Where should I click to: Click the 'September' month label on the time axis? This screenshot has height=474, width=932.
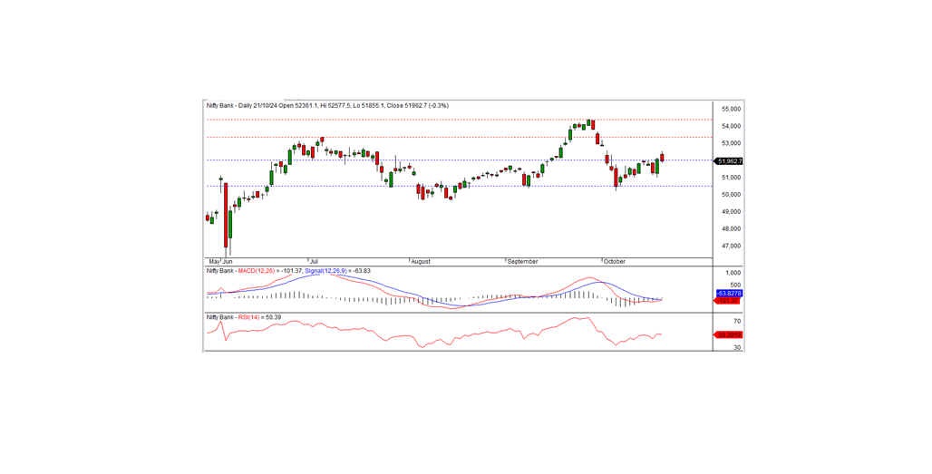pos(522,261)
